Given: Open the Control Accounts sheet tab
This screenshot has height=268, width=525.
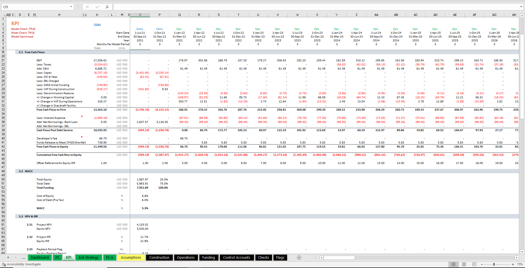Looking at the screenshot, I should click(237, 258).
